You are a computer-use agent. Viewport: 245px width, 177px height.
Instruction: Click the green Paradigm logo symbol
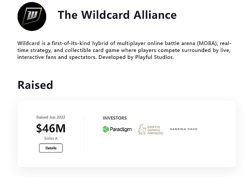pos(106,129)
